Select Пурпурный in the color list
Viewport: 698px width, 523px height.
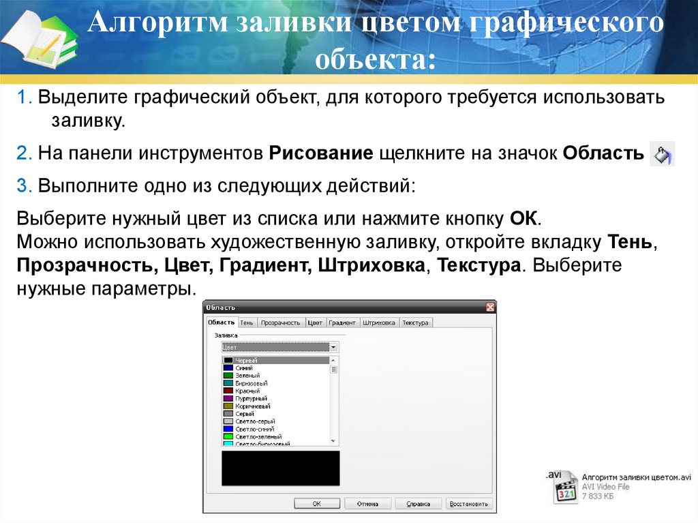[x=275, y=398]
